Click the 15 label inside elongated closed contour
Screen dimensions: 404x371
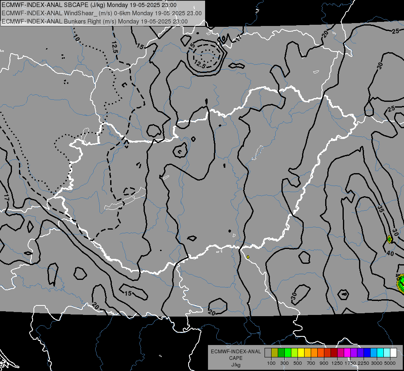(x=128, y=293)
